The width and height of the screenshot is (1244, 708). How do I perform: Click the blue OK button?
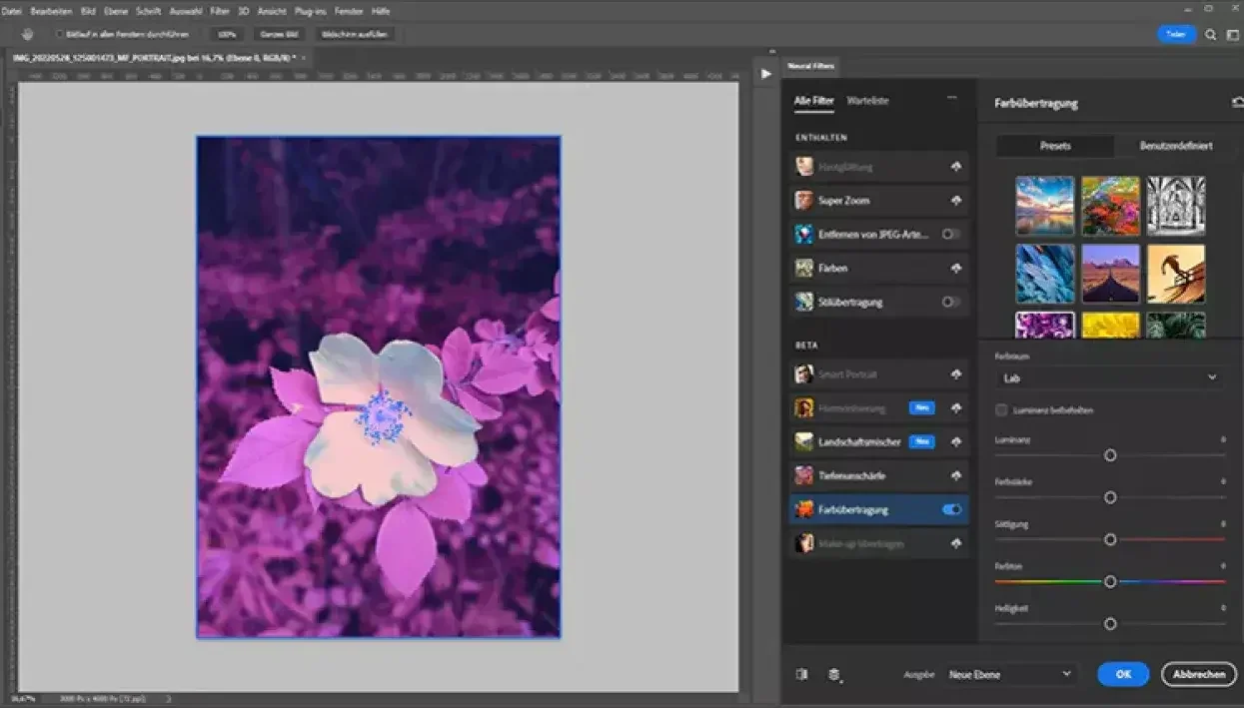[x=1122, y=675]
